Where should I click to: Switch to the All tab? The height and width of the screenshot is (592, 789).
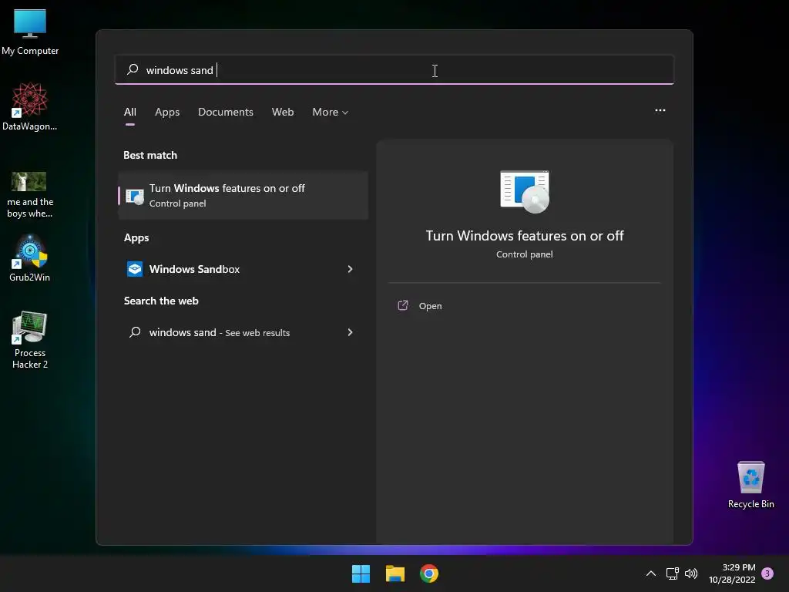click(x=129, y=113)
